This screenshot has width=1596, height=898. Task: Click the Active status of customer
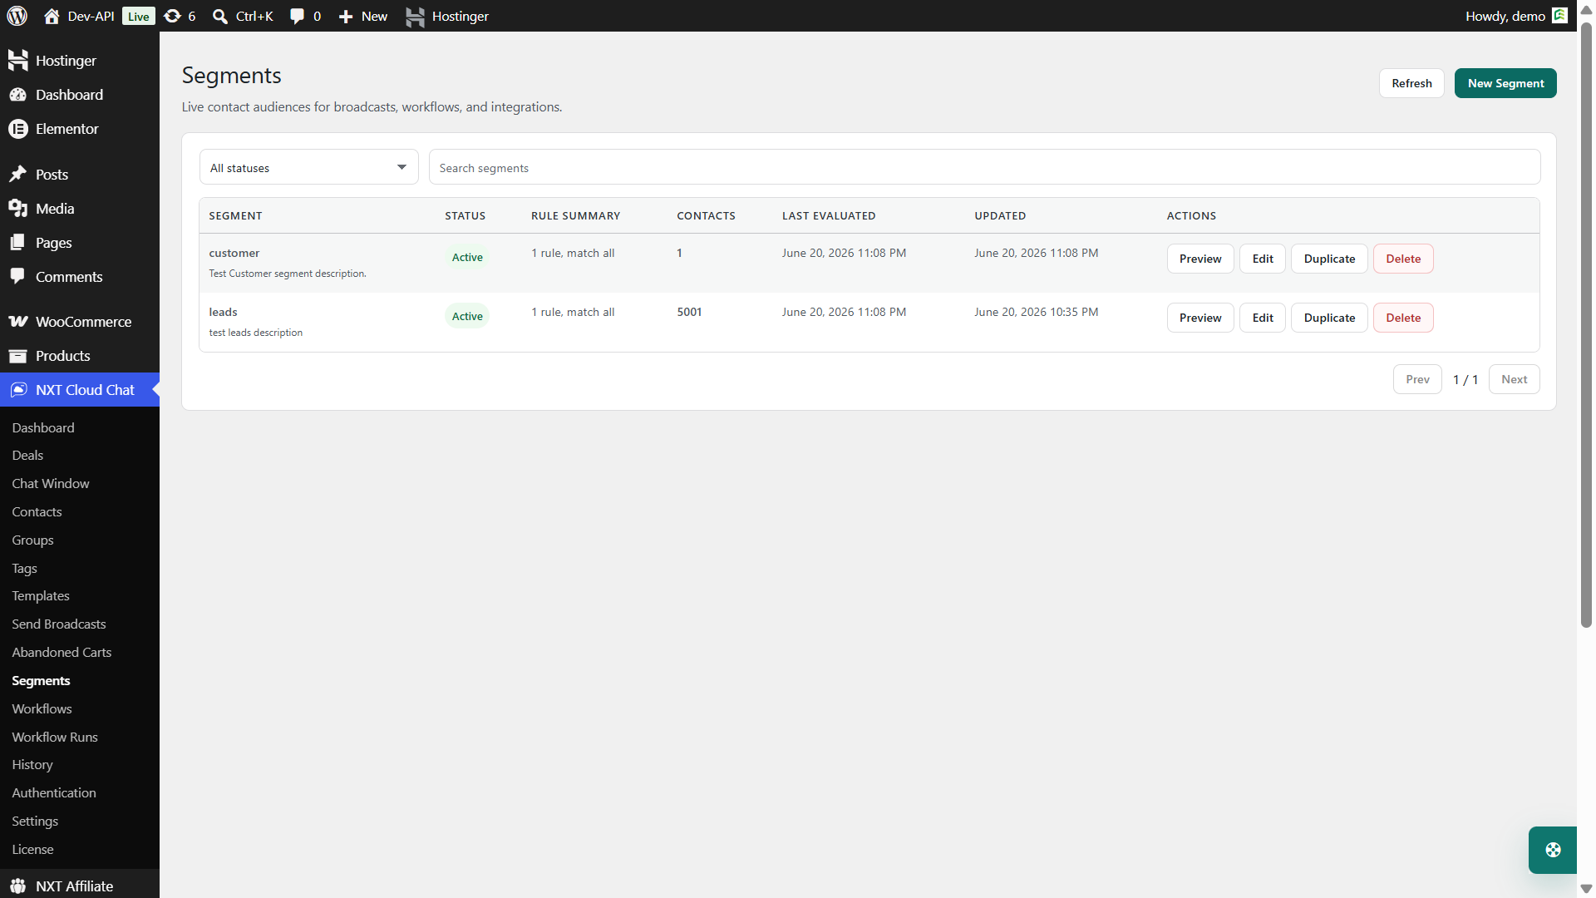point(467,257)
